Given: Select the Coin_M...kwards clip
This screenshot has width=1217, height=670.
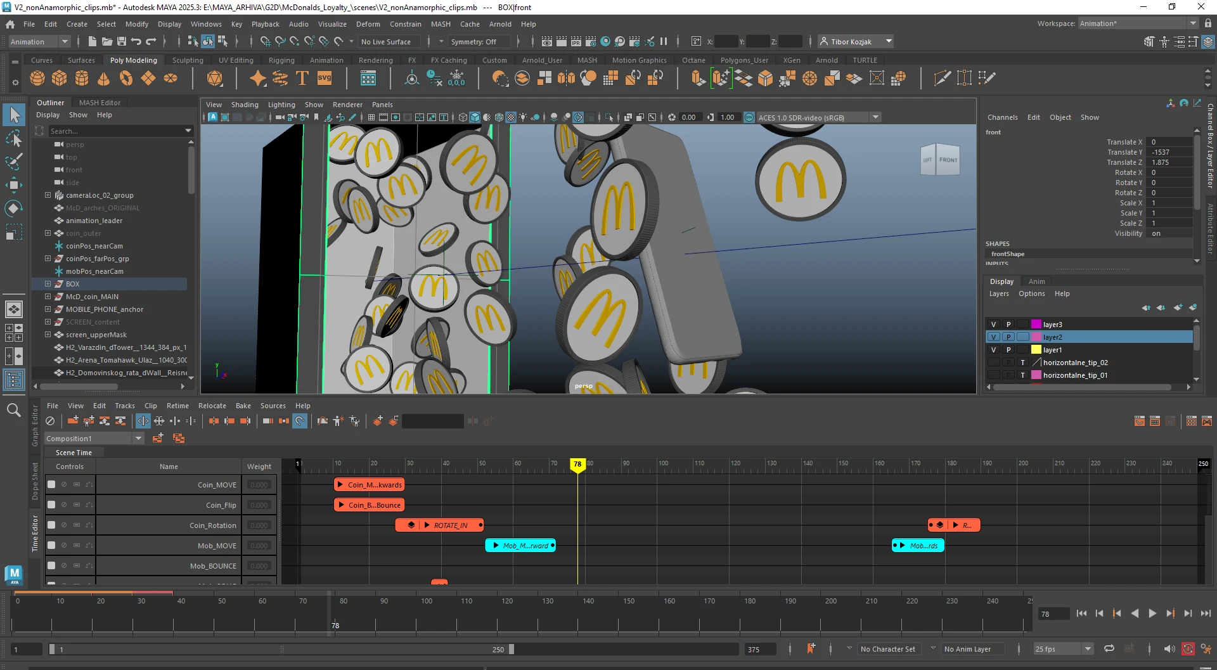Looking at the screenshot, I should pyautogui.click(x=369, y=484).
